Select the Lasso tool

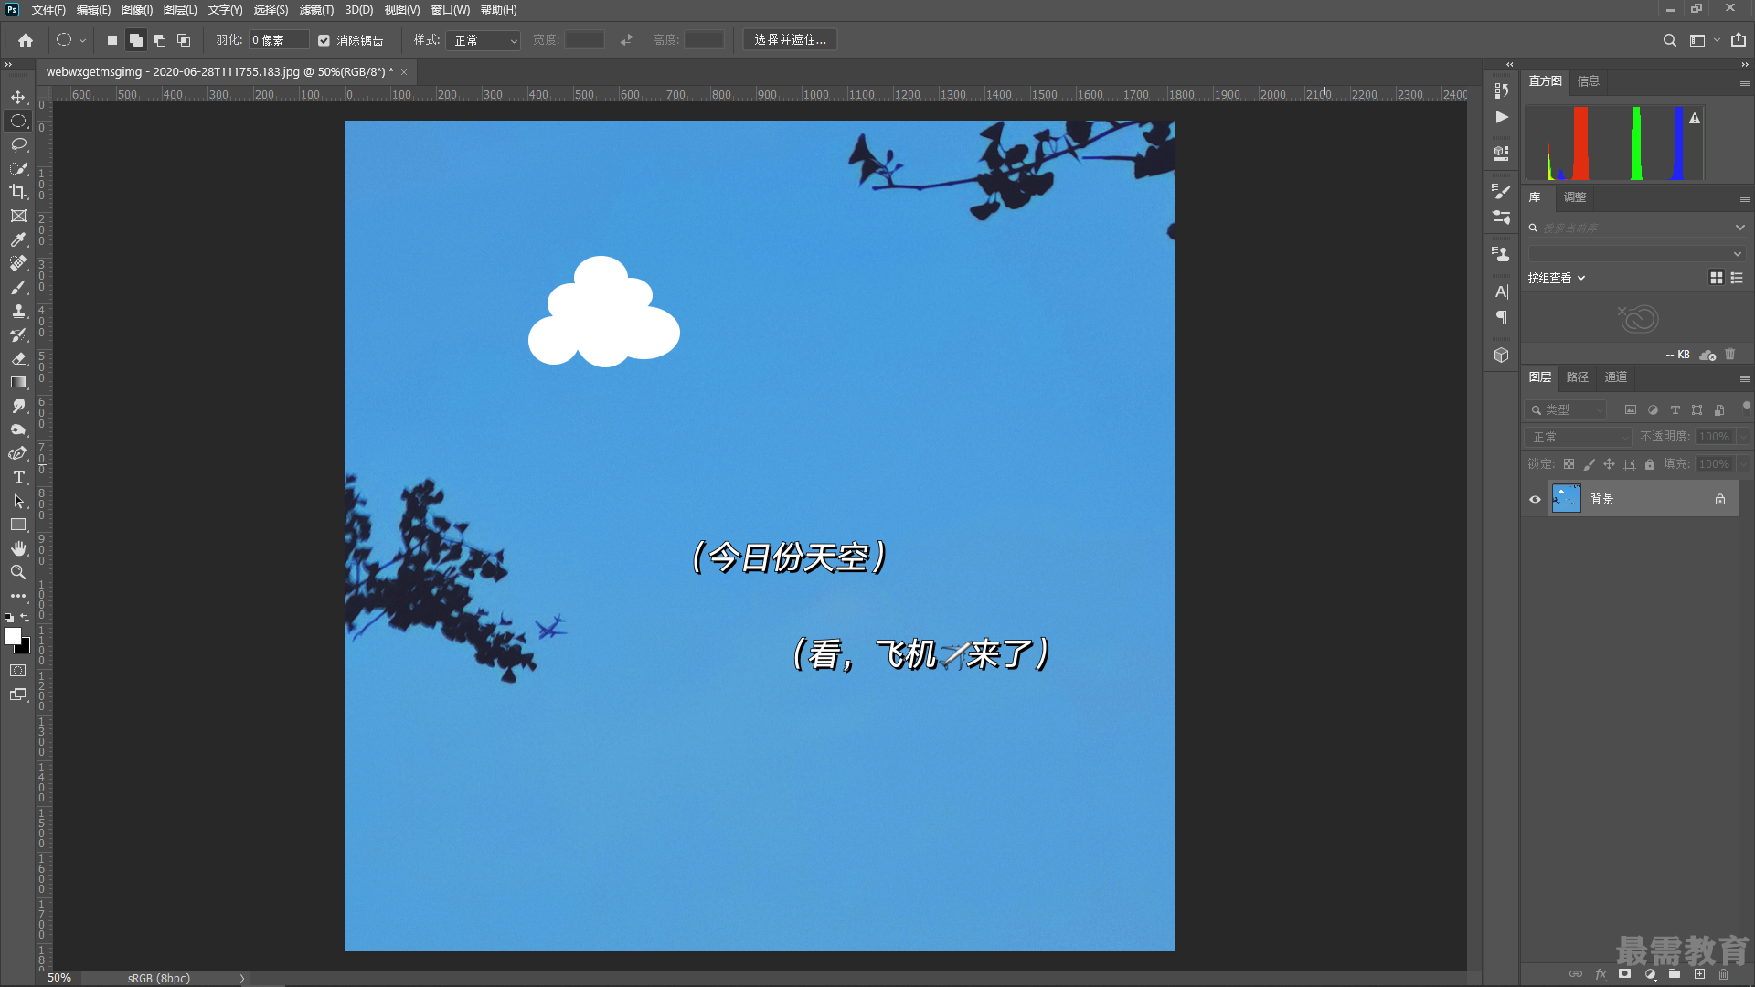pos(18,144)
